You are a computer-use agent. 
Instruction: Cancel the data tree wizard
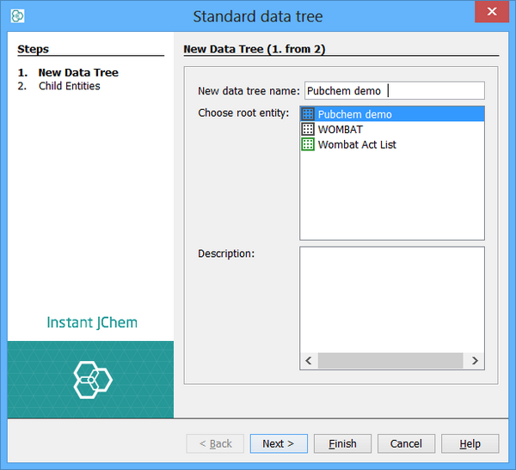(406, 443)
